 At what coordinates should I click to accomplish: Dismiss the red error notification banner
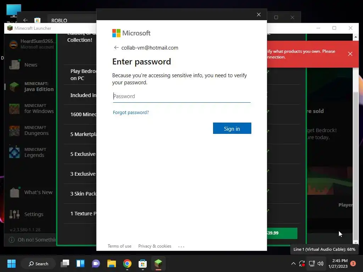[x=350, y=54]
